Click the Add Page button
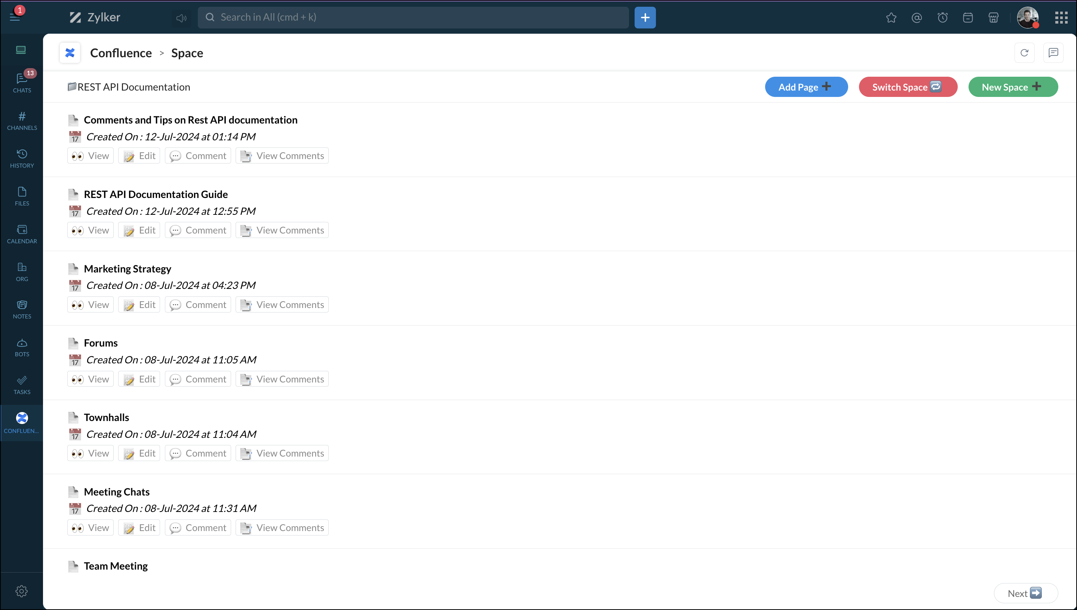The width and height of the screenshot is (1077, 610). [x=806, y=87]
